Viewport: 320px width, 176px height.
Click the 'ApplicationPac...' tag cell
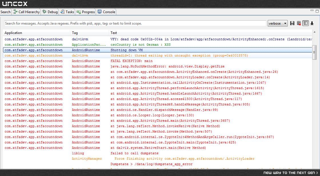pos(89,45)
